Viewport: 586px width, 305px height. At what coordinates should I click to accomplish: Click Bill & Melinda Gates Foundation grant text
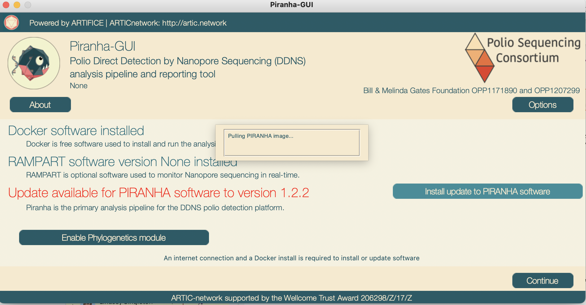pos(471,90)
